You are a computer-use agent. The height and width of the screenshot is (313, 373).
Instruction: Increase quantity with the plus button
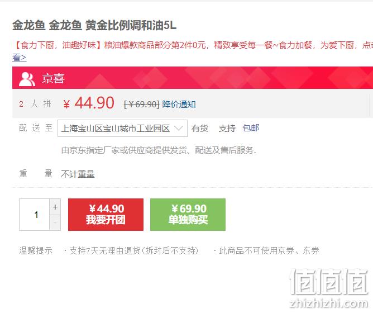[55, 207]
